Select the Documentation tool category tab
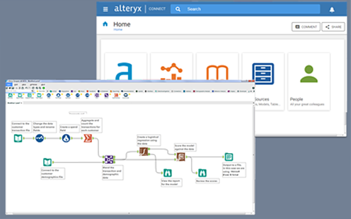Screen dimensions: 351x219 click(x=127, y=92)
